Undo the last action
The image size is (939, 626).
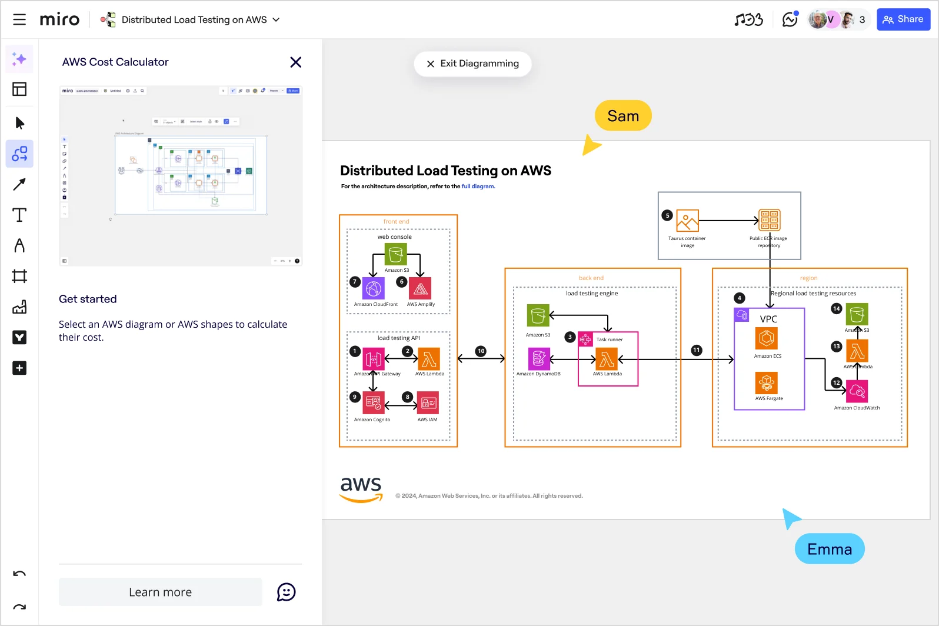pyautogui.click(x=19, y=574)
